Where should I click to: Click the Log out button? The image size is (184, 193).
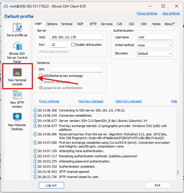pyautogui.click(x=51, y=185)
